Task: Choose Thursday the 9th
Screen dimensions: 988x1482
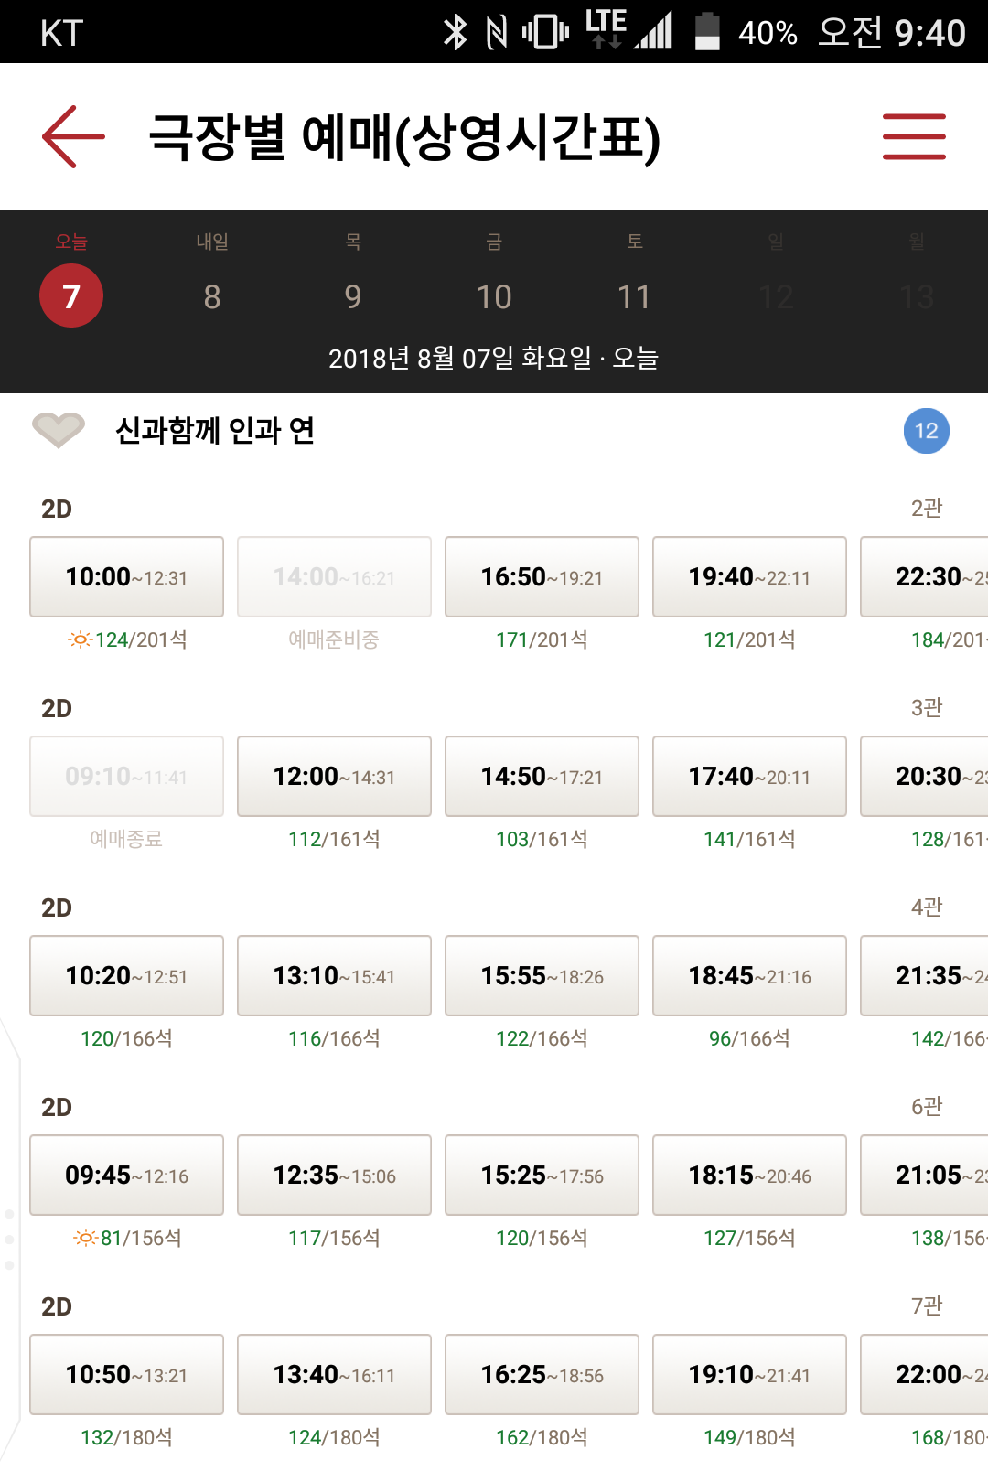Action: coord(353,295)
